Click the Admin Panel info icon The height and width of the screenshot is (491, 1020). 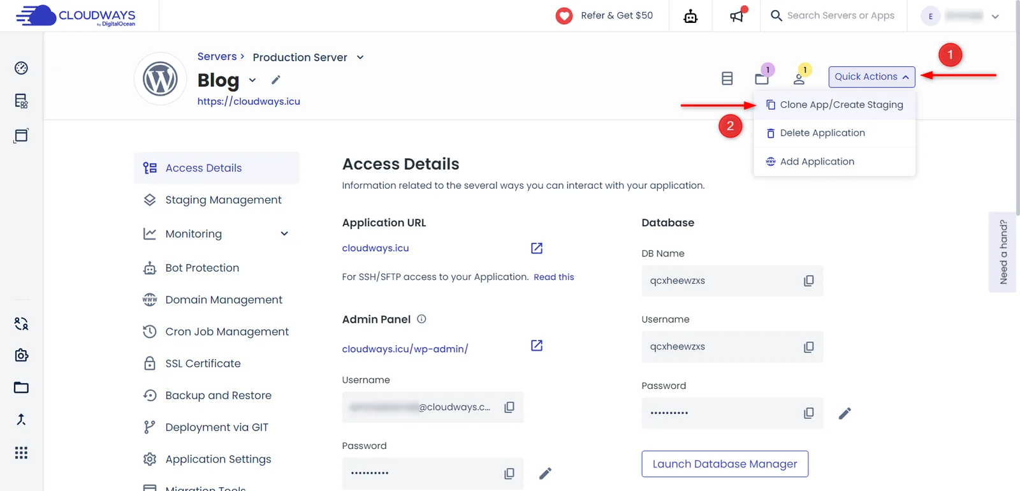[421, 319]
